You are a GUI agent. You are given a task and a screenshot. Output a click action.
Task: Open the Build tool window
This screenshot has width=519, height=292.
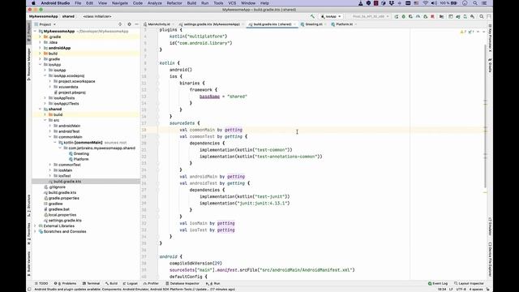coord(112,283)
